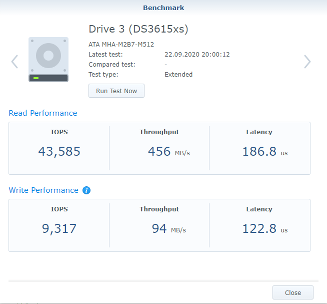This screenshot has height=304, width=327.
Task: Click the previous drive left arrow
Action: [14, 62]
